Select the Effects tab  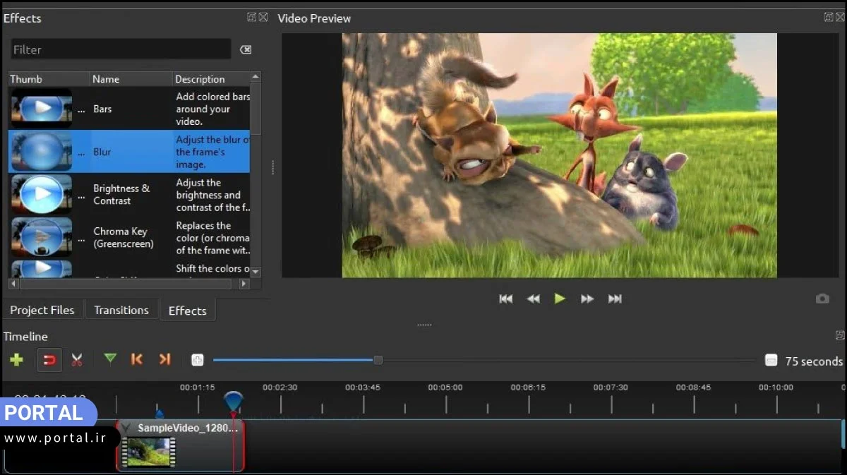point(187,311)
